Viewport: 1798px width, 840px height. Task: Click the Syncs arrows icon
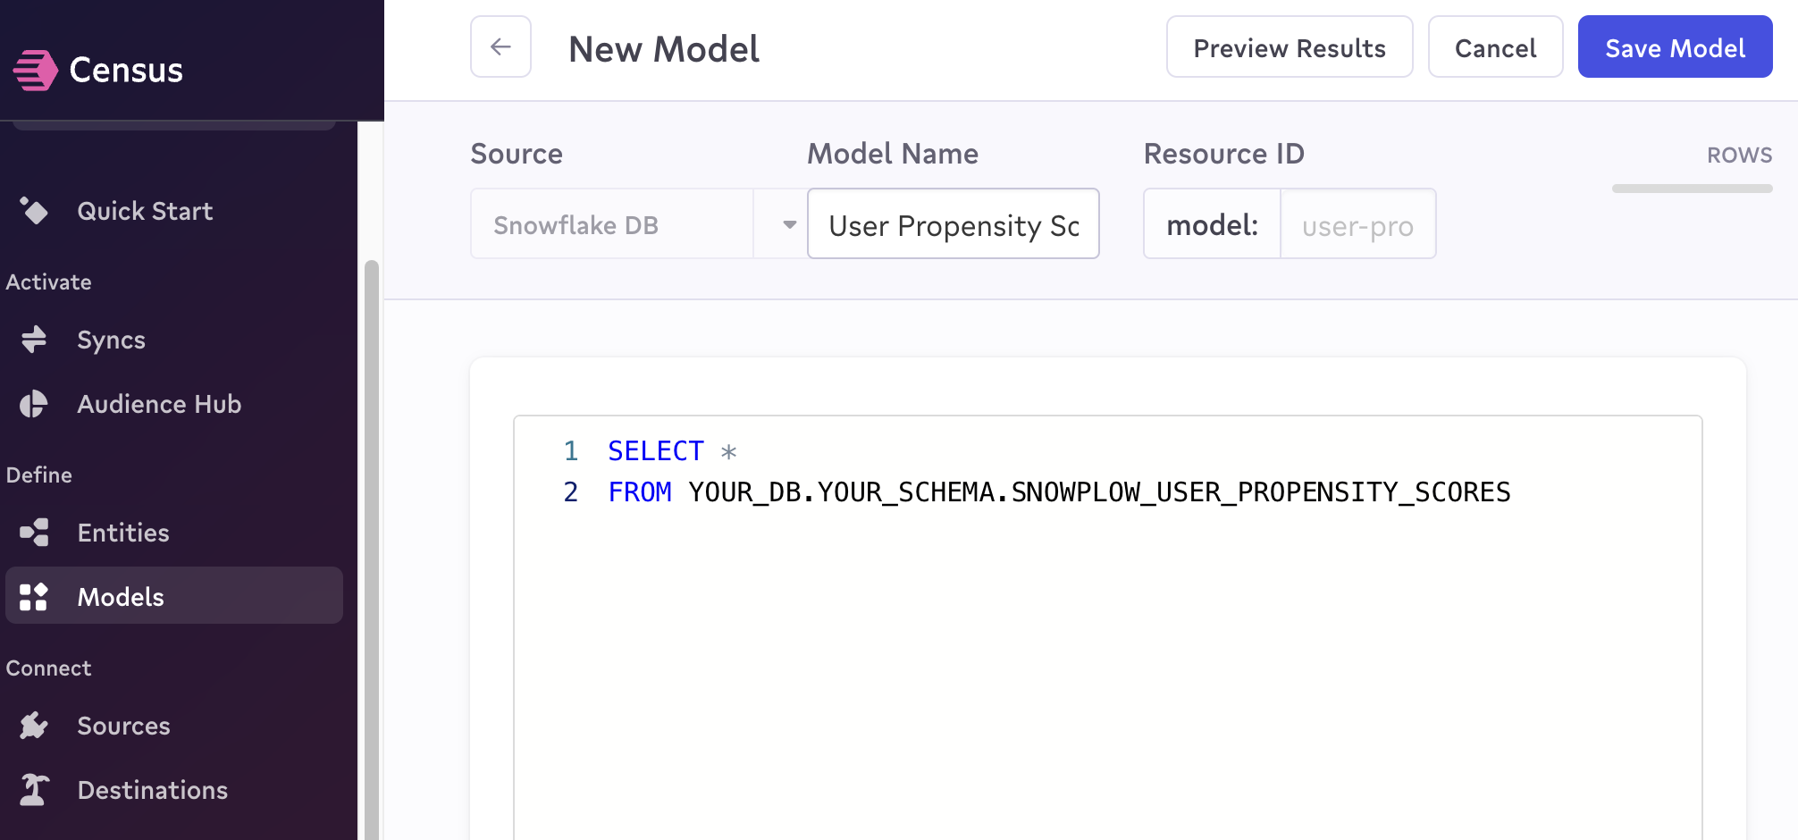coord(34,340)
